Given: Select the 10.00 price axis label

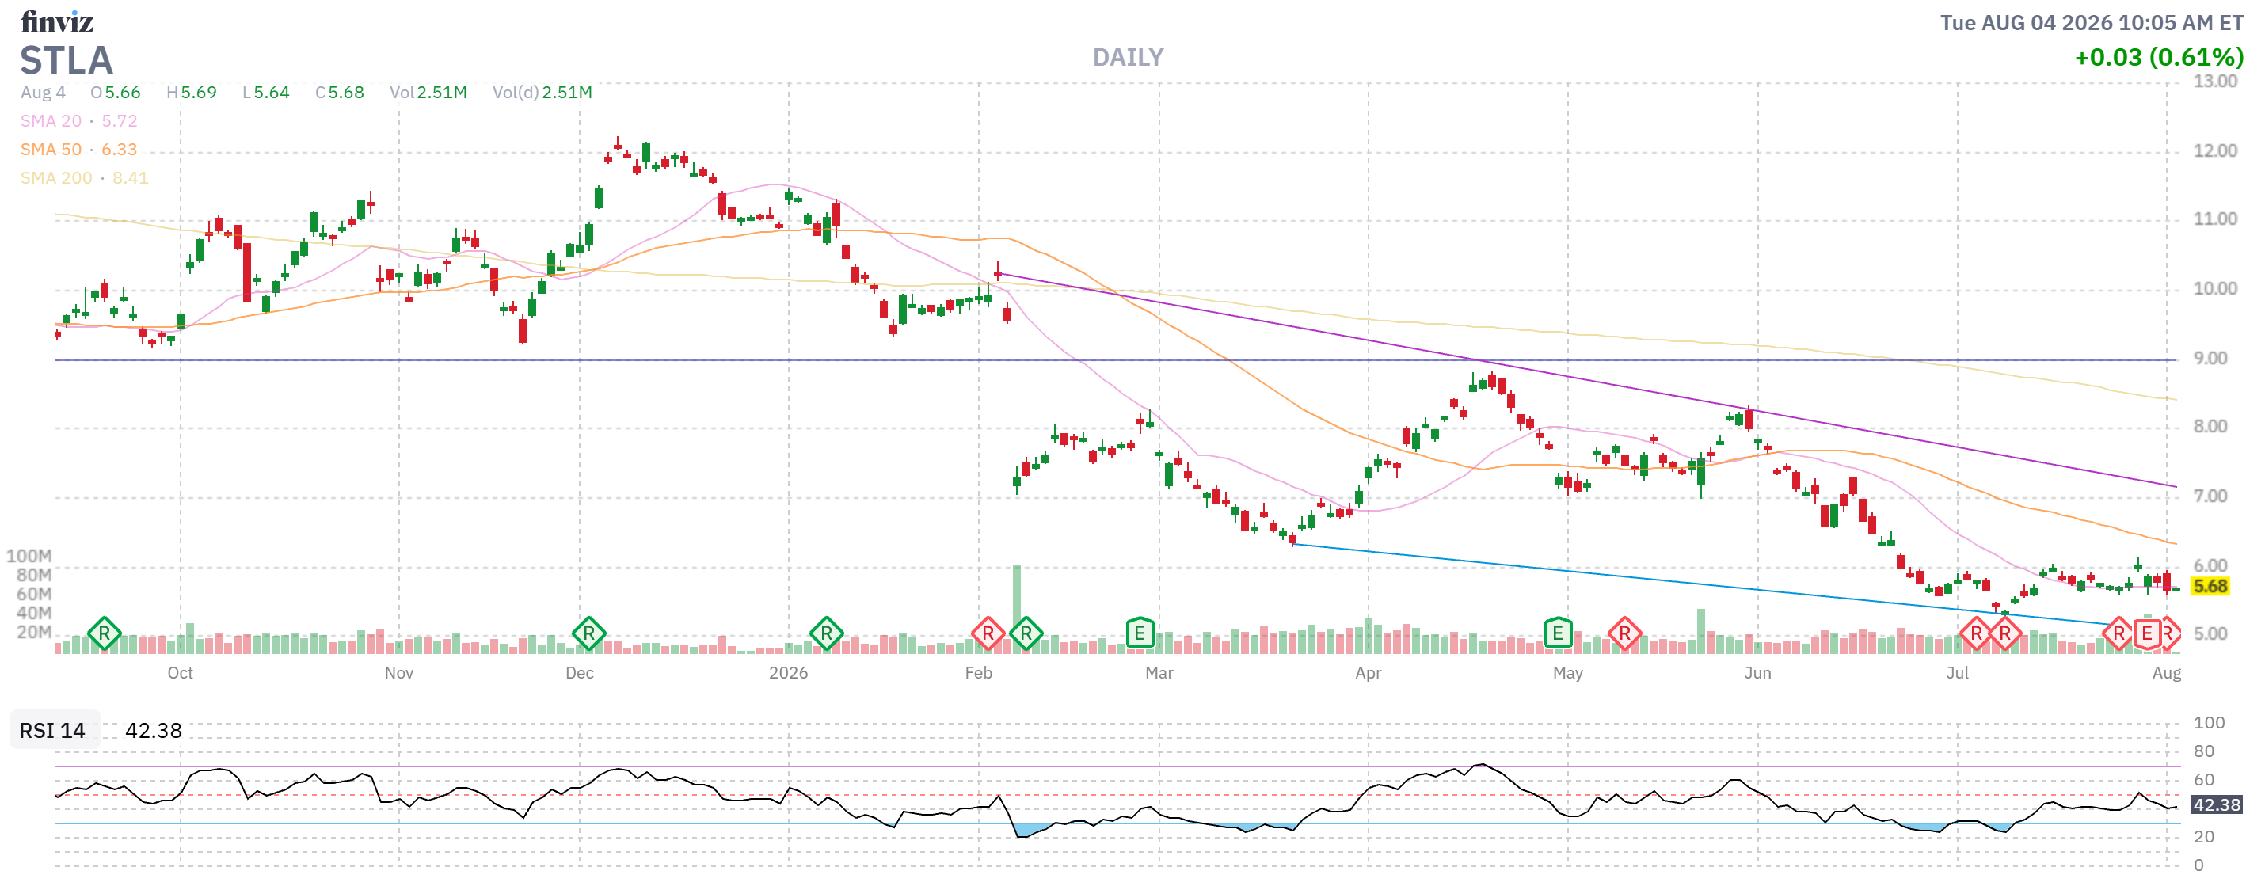Looking at the screenshot, I should tap(2215, 288).
